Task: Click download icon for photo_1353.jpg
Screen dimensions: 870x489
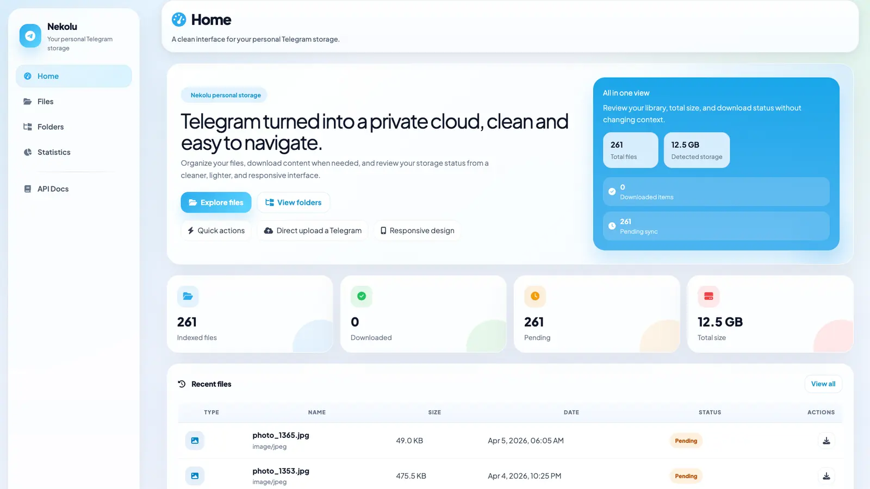Action: coord(826,476)
